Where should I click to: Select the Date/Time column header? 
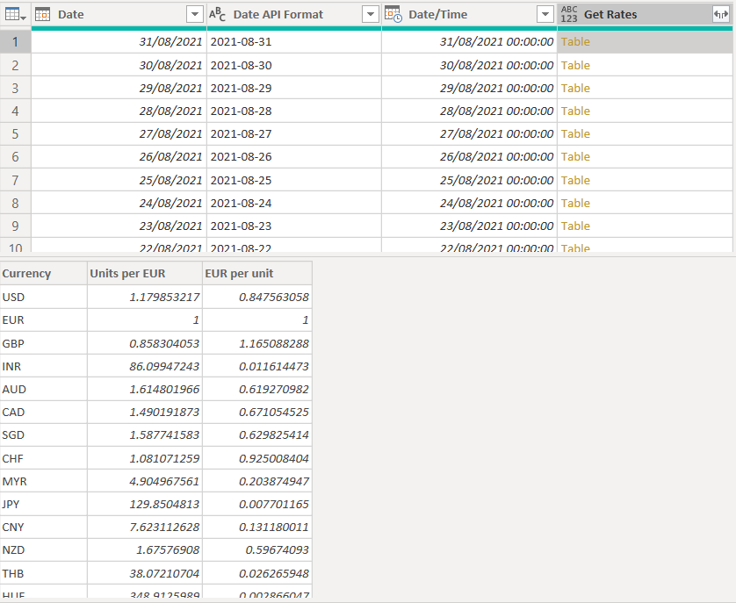pyautogui.click(x=469, y=15)
